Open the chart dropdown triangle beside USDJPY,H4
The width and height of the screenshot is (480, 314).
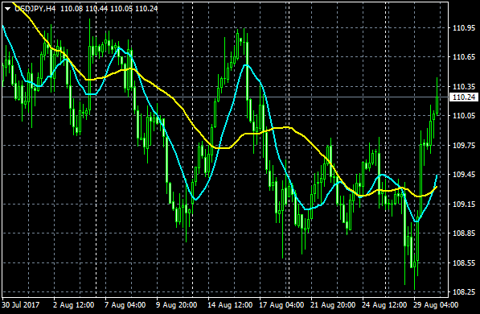pos(8,9)
